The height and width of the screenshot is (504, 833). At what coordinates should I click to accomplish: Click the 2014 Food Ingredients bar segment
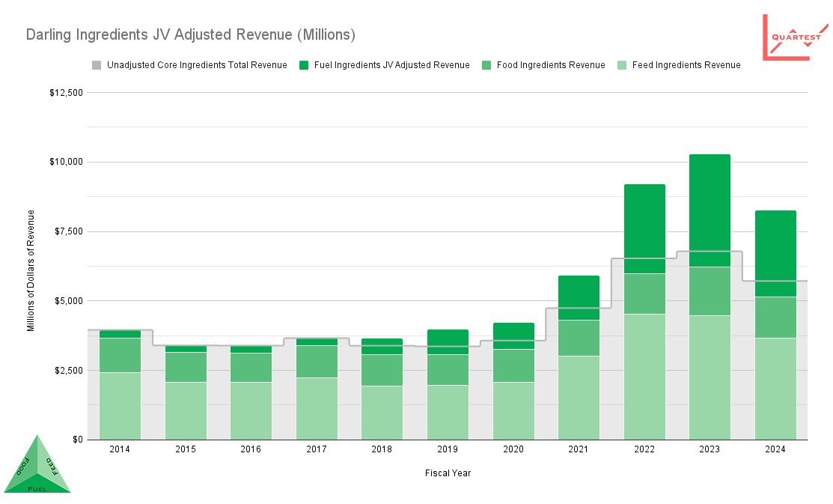120,355
